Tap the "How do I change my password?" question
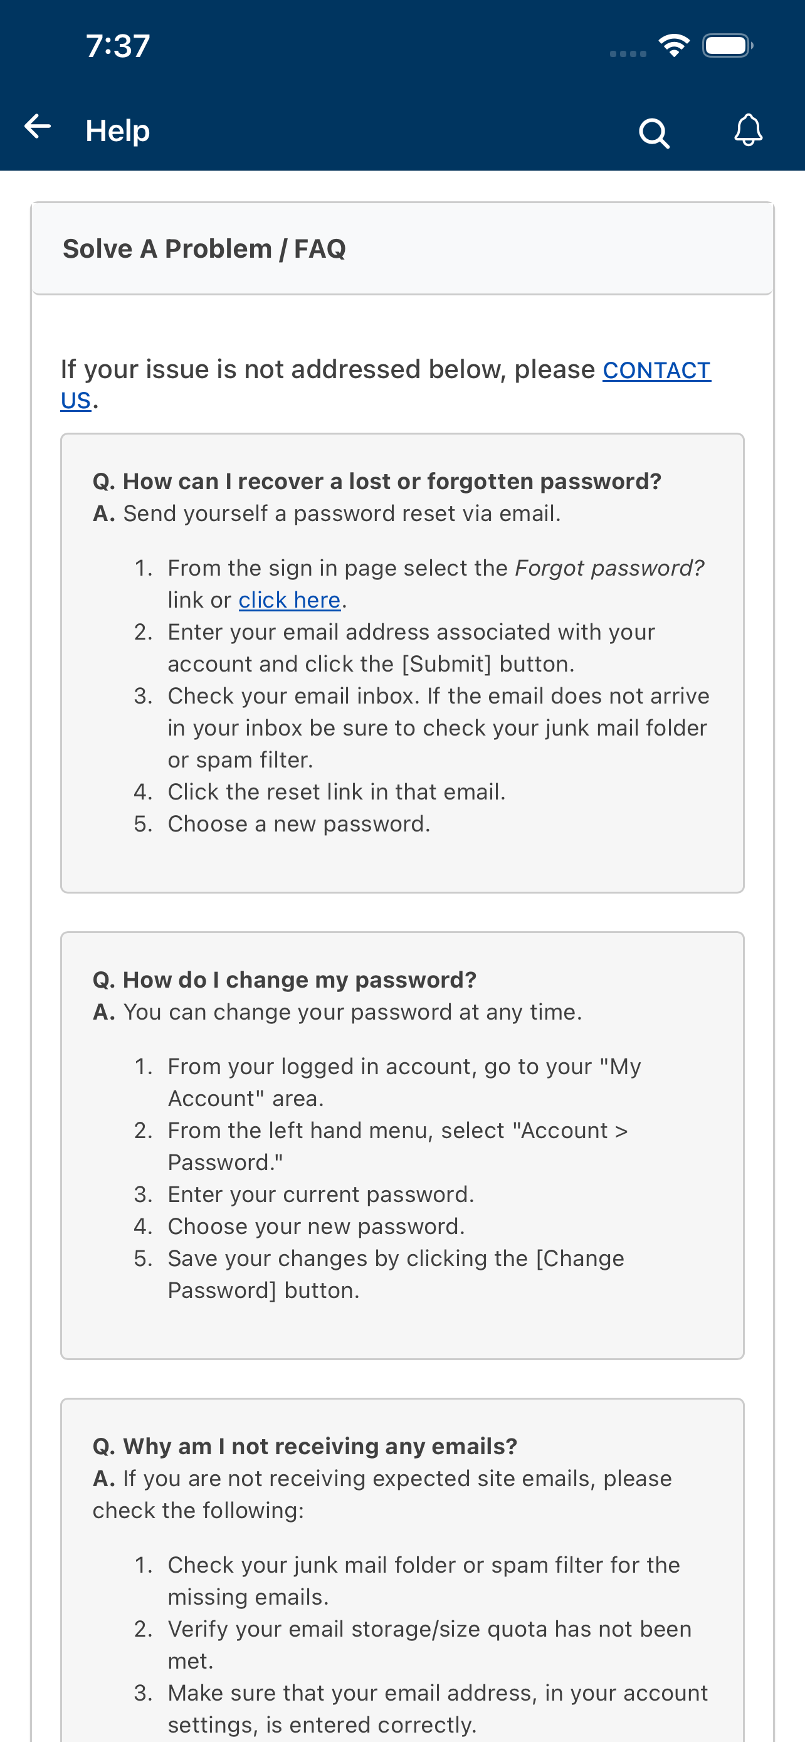Screen dimensions: 805x1742 click(285, 979)
